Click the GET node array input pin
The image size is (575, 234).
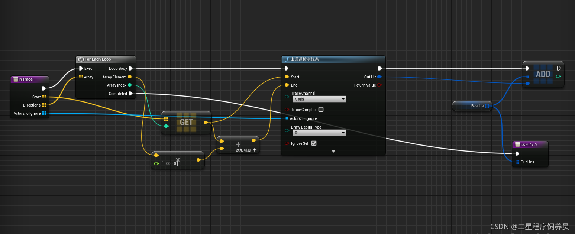pos(166,119)
